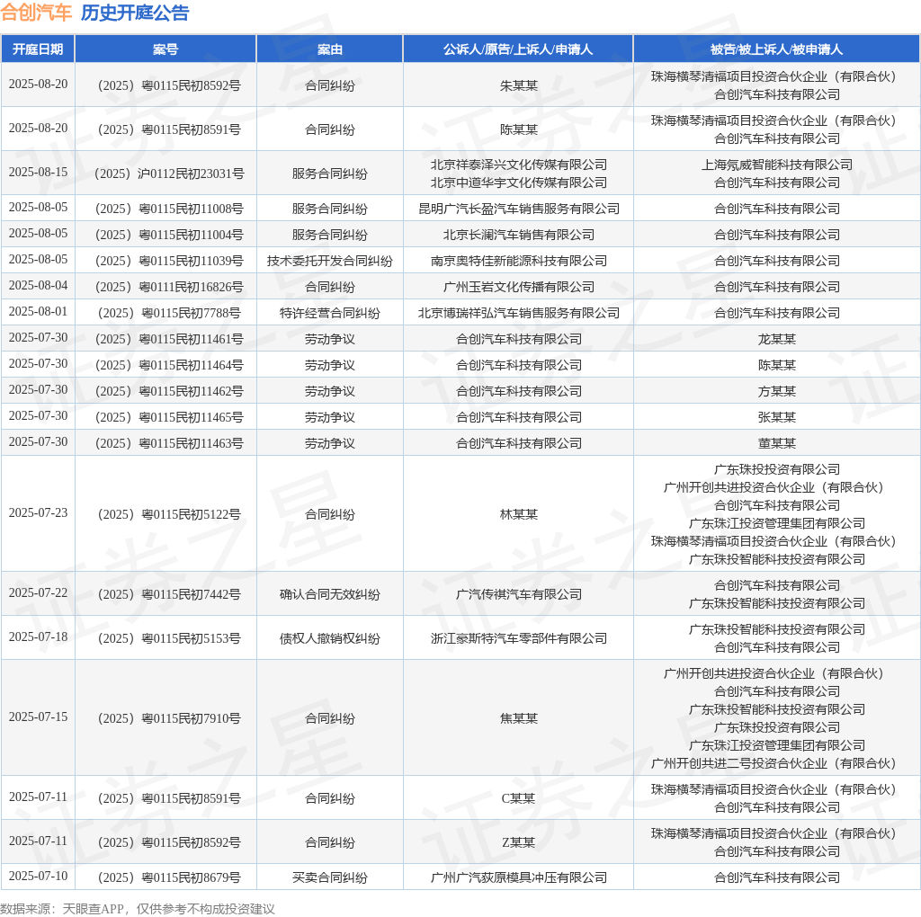Screen dimensions: 921x917
Task: Click defendant 董某某
Action: point(777,444)
